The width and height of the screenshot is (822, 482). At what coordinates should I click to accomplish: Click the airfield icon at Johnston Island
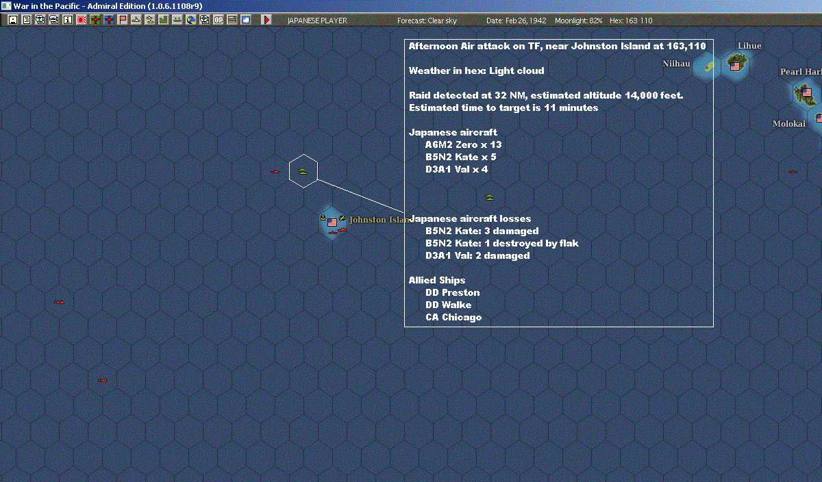[342, 218]
